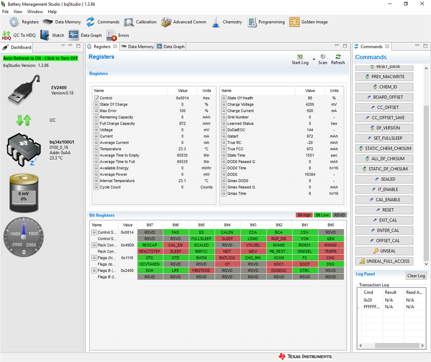The image size is (431, 362).
Task: Select Pack Configuration bit register row icon
Action: click(94, 245)
